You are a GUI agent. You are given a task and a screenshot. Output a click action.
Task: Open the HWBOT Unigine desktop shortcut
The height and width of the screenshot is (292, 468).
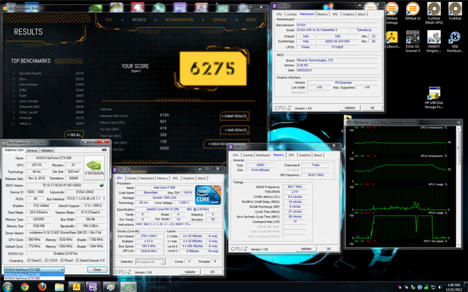click(434, 42)
